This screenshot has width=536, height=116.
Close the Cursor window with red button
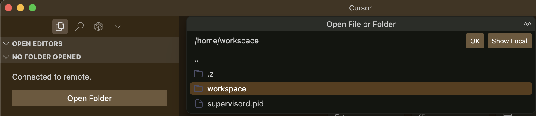point(8,8)
